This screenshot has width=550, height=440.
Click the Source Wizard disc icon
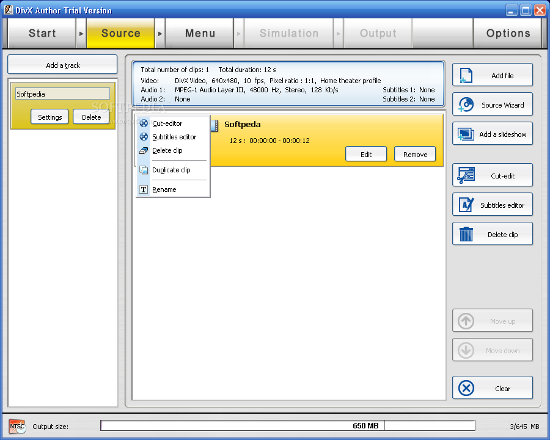click(x=466, y=105)
